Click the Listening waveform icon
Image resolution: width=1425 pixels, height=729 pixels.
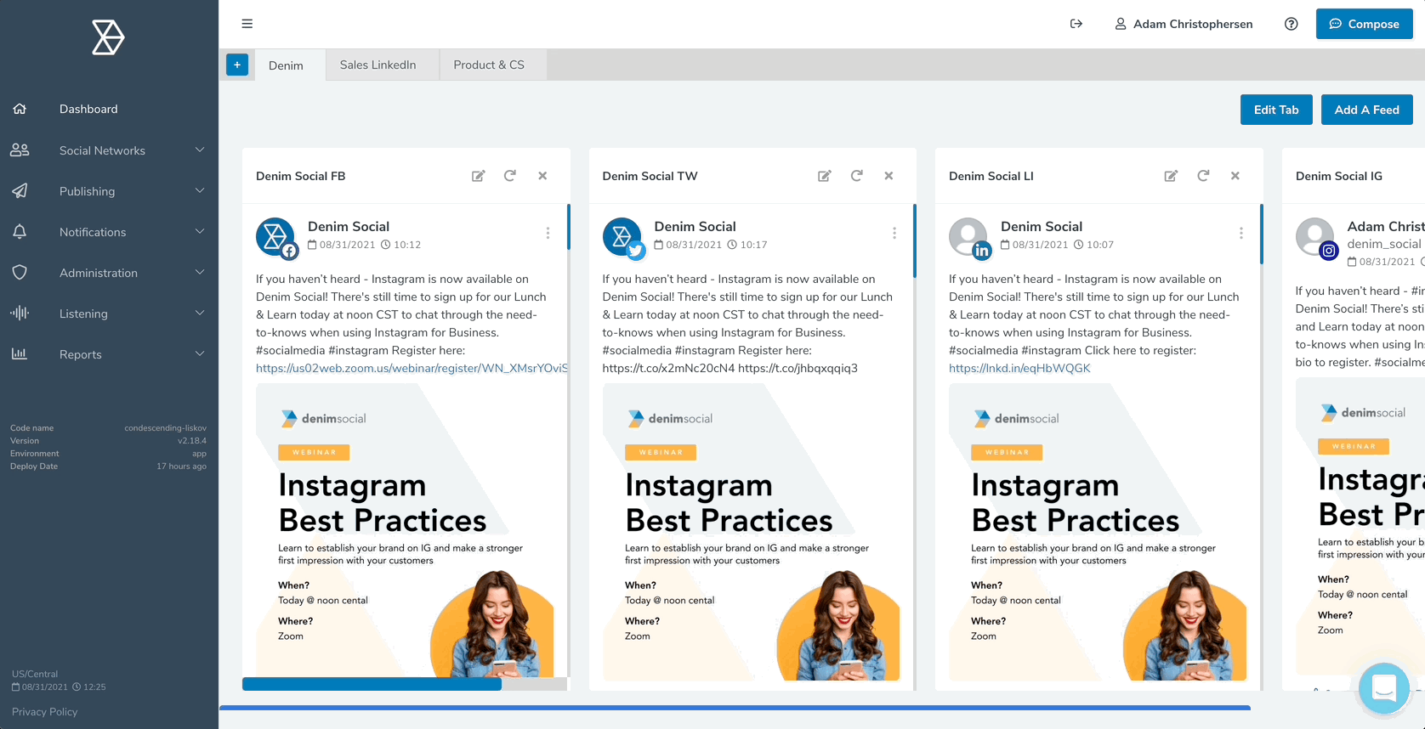20,314
